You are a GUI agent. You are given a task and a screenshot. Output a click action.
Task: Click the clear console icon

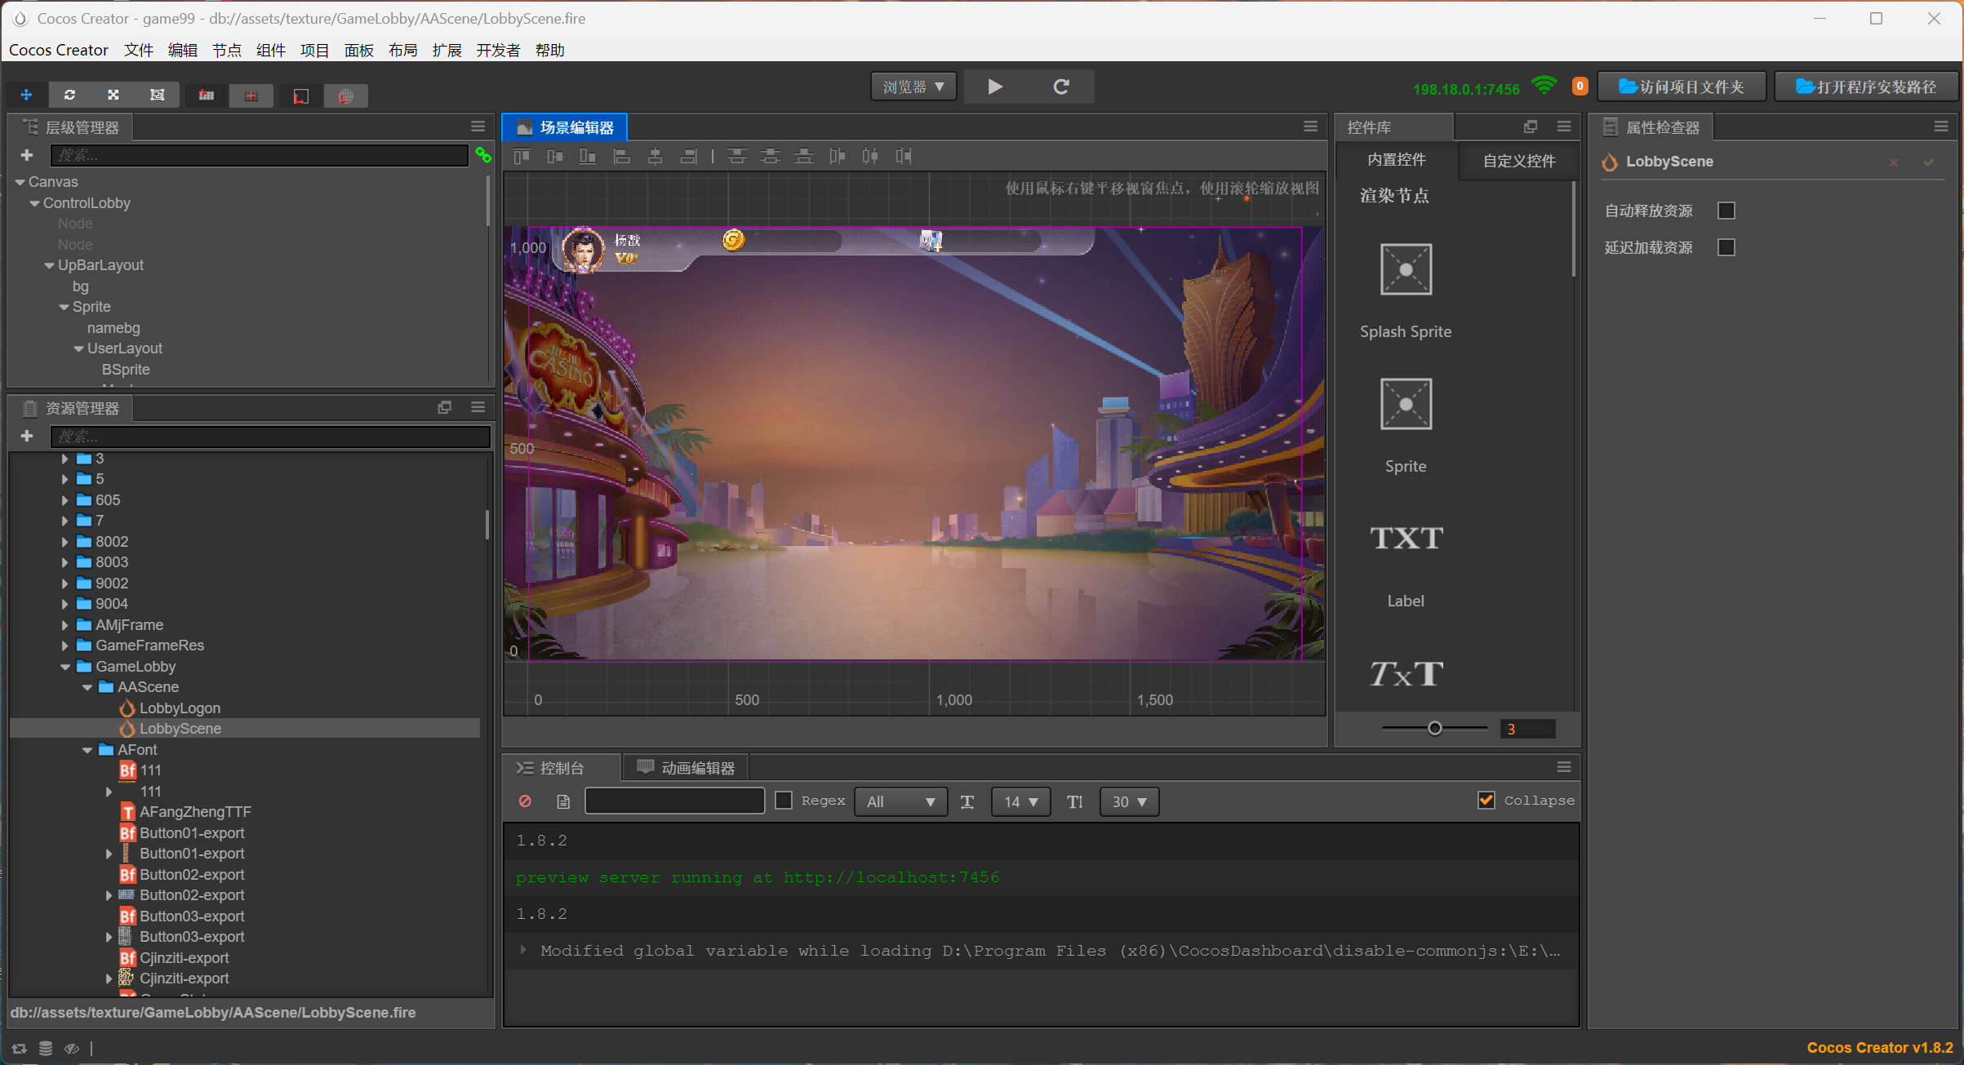tap(525, 801)
